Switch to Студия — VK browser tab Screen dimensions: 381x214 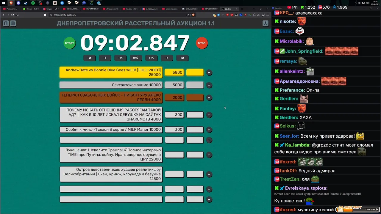(51, 9)
